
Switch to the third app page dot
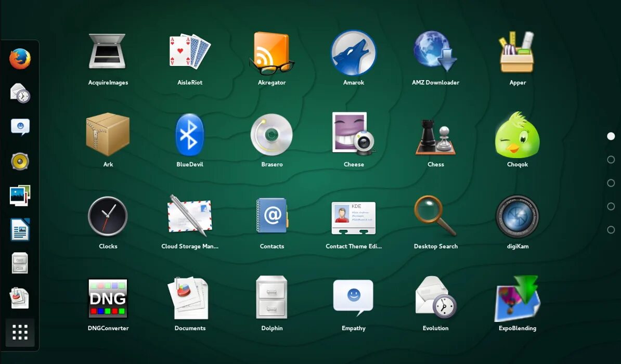click(611, 183)
